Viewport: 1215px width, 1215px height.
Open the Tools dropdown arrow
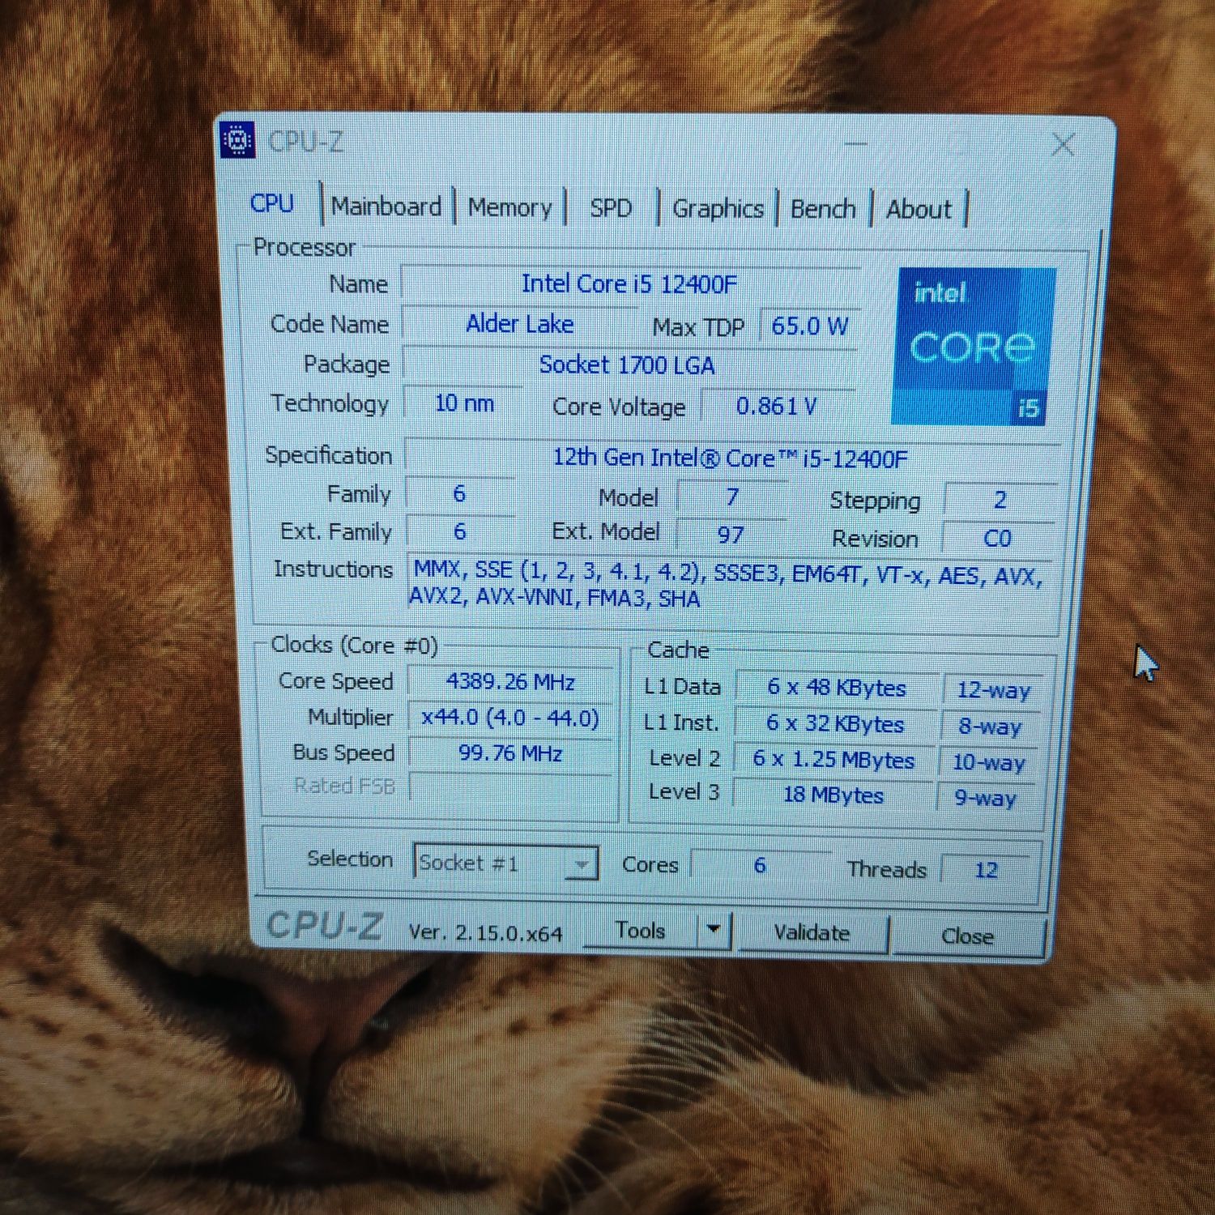[714, 930]
